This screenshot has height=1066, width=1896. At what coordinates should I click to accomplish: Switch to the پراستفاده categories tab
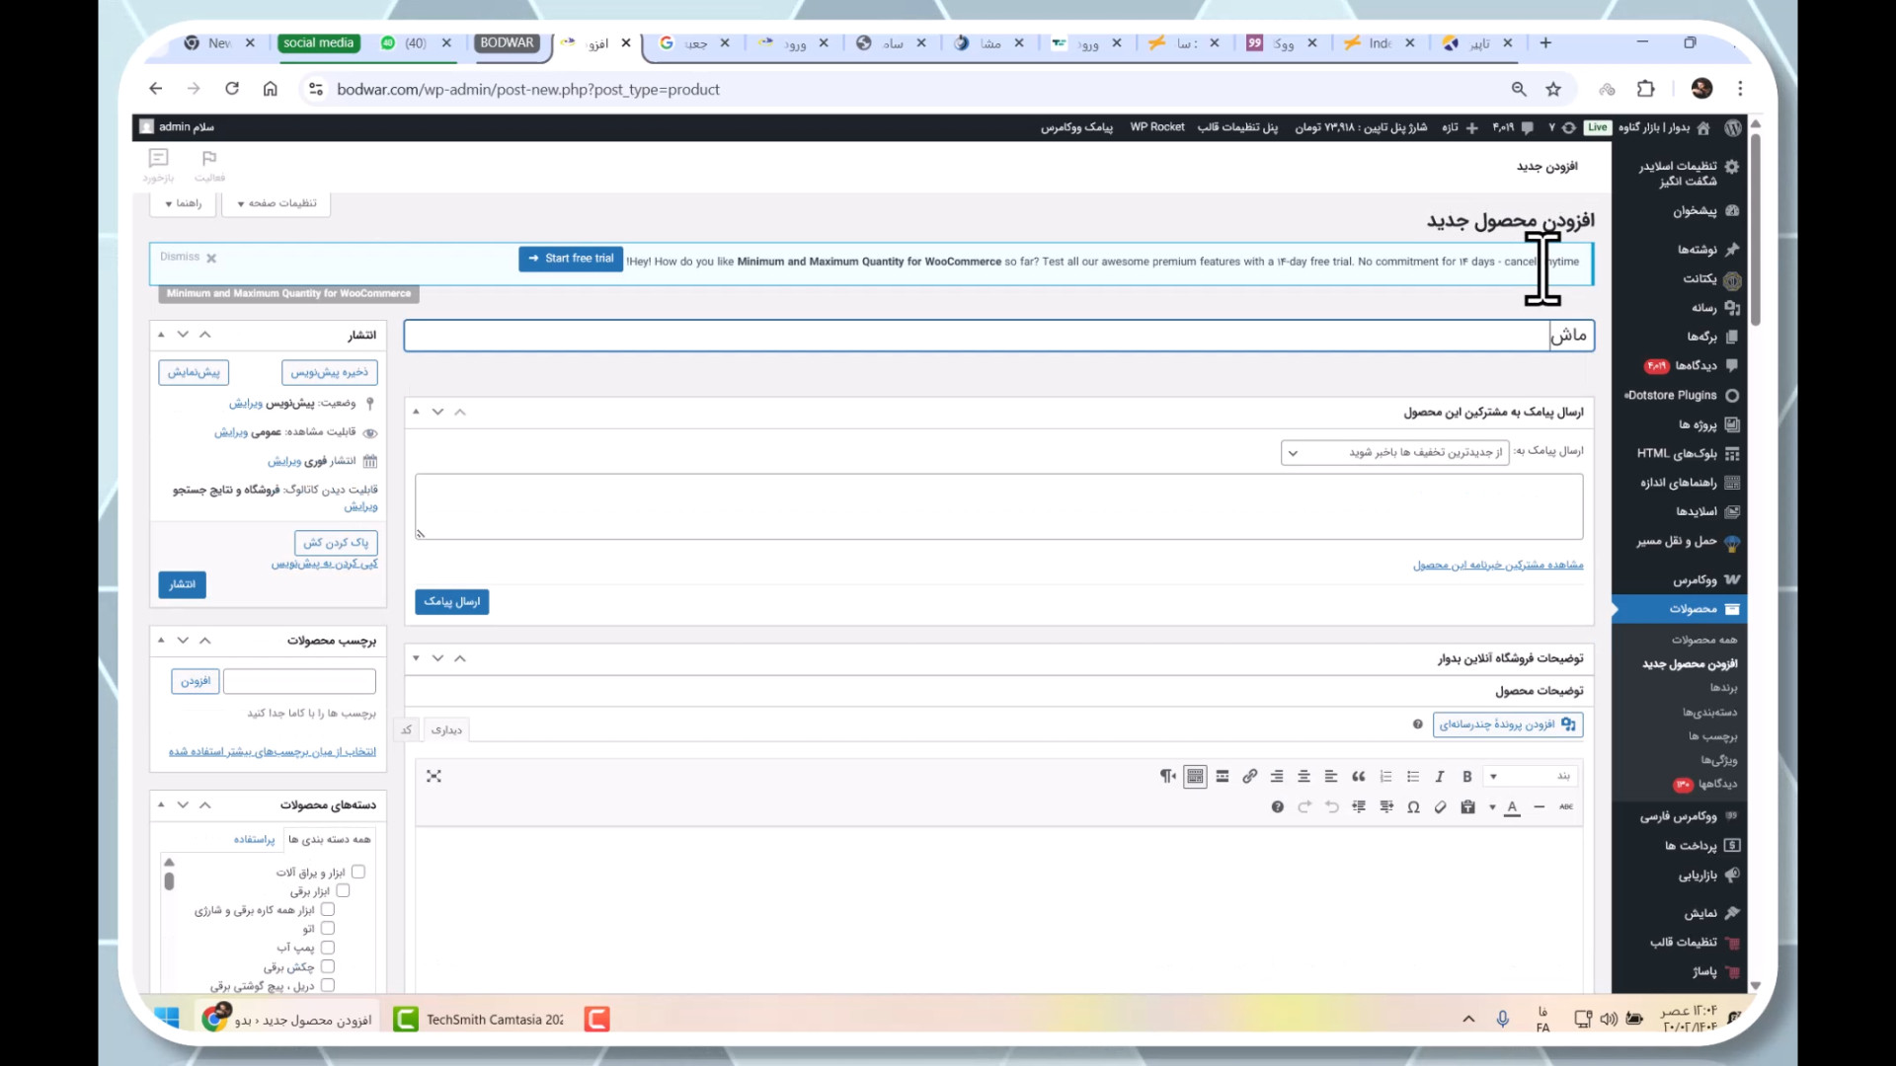[x=254, y=839]
